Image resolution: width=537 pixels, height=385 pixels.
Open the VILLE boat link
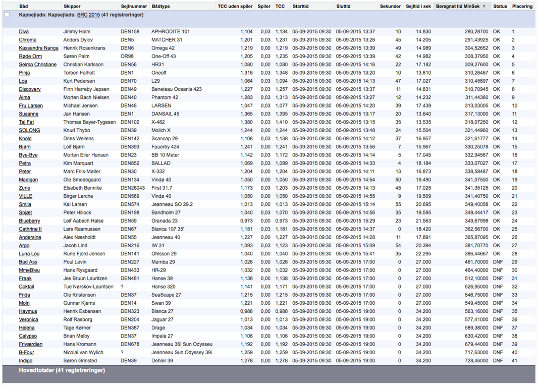(x=26, y=196)
